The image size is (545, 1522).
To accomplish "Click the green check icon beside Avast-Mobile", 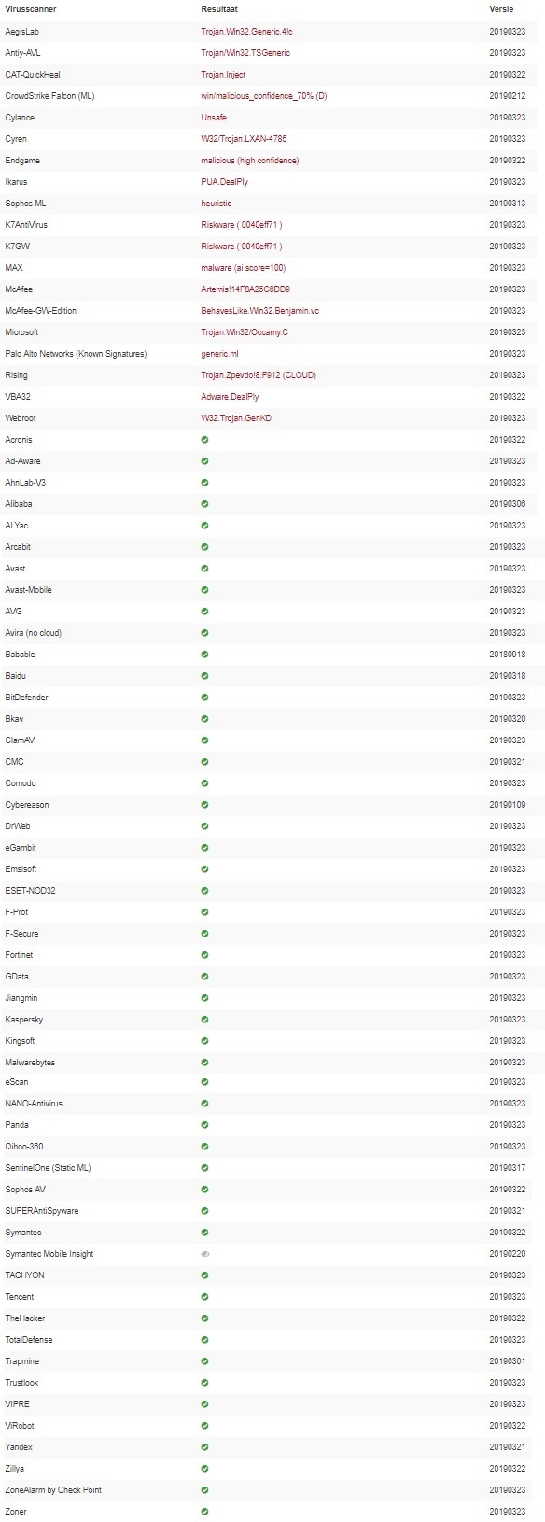I will [x=204, y=589].
